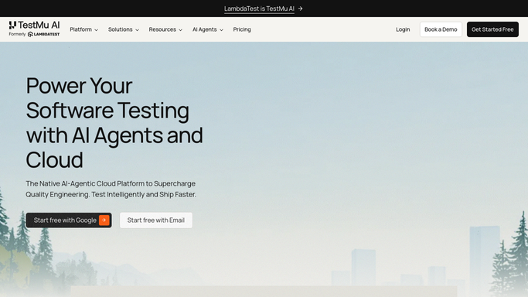This screenshot has height=297, width=528.
Task: Open the LambdaTest is TestMu AI announcement link
Action: [x=259, y=9]
